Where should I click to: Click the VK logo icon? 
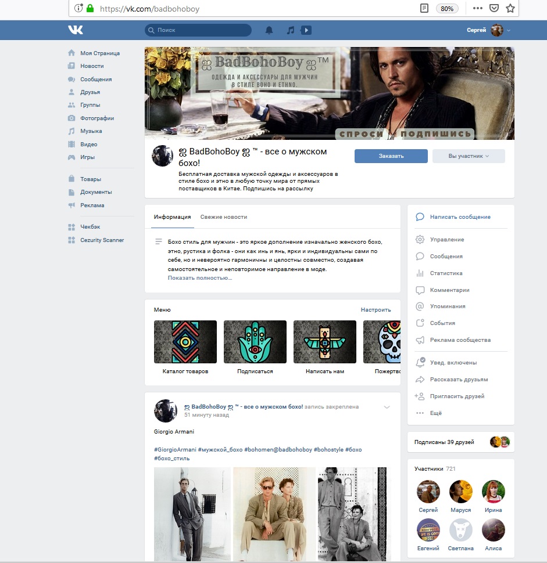76,30
